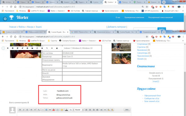Align text right in comment editor
The width and height of the screenshot is (186, 116).
tap(94, 110)
